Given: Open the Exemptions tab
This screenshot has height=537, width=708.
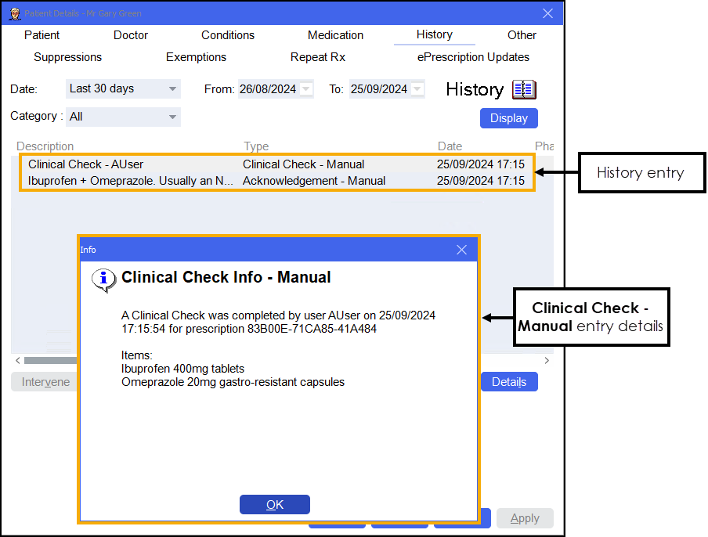Looking at the screenshot, I should pos(196,57).
